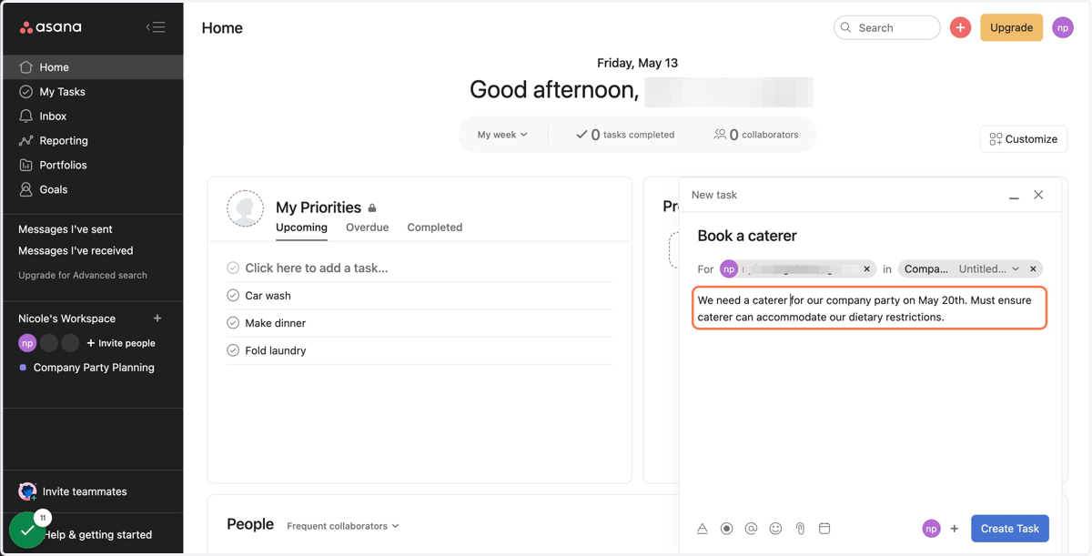Image resolution: width=1092 pixels, height=556 pixels.
Task: Click the Portfolios folder icon
Action: click(25, 165)
